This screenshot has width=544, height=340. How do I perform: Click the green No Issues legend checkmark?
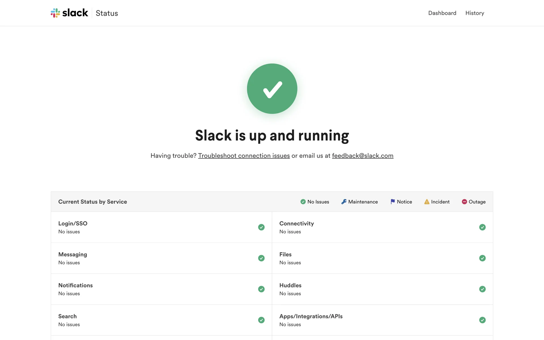pos(303,202)
